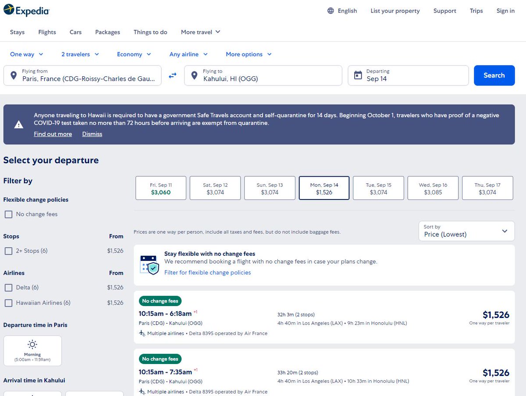This screenshot has height=396, width=526.
Task: Select the 10:15am - 7:35am flight card
Action: point(324,372)
